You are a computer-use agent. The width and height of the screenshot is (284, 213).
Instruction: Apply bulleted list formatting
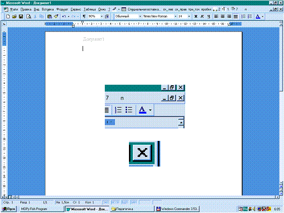pos(250,16)
